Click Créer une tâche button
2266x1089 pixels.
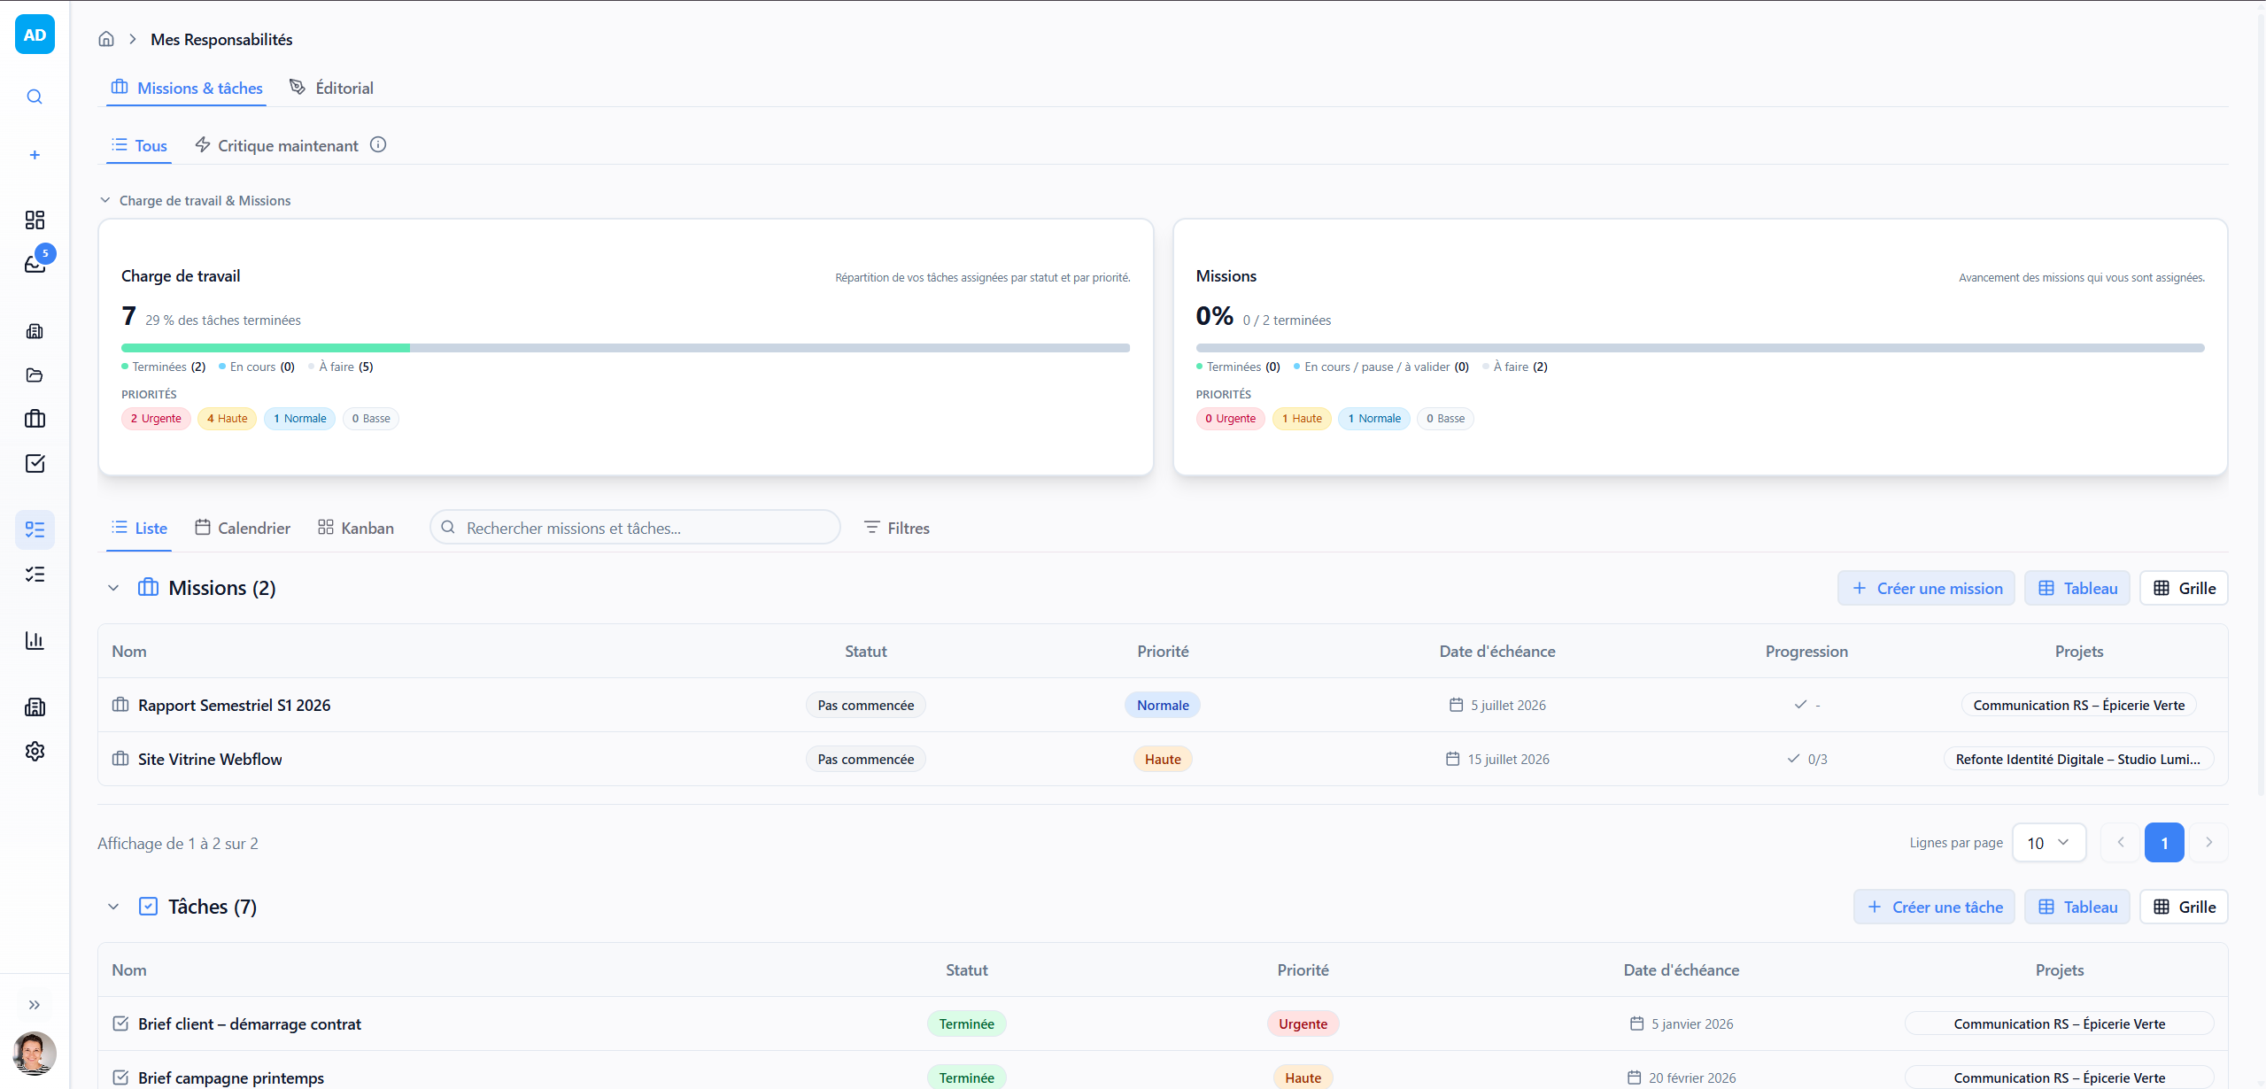coord(1934,907)
